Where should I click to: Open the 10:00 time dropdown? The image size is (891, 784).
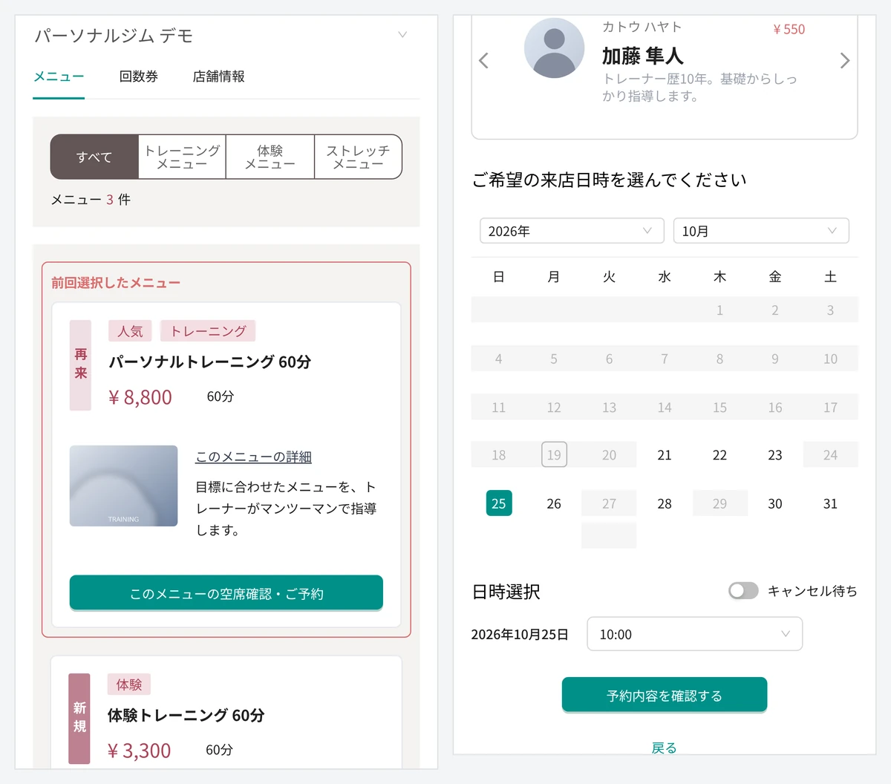695,634
